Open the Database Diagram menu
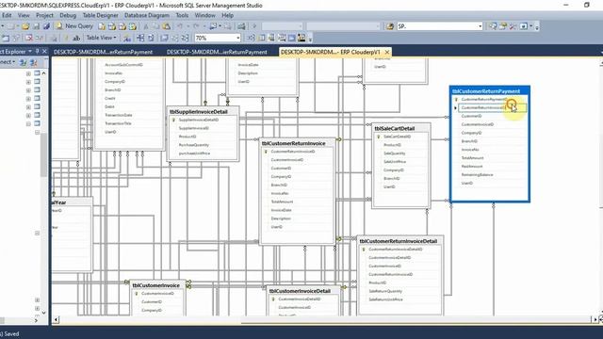Image resolution: width=603 pixels, height=339 pixels. tap(147, 15)
